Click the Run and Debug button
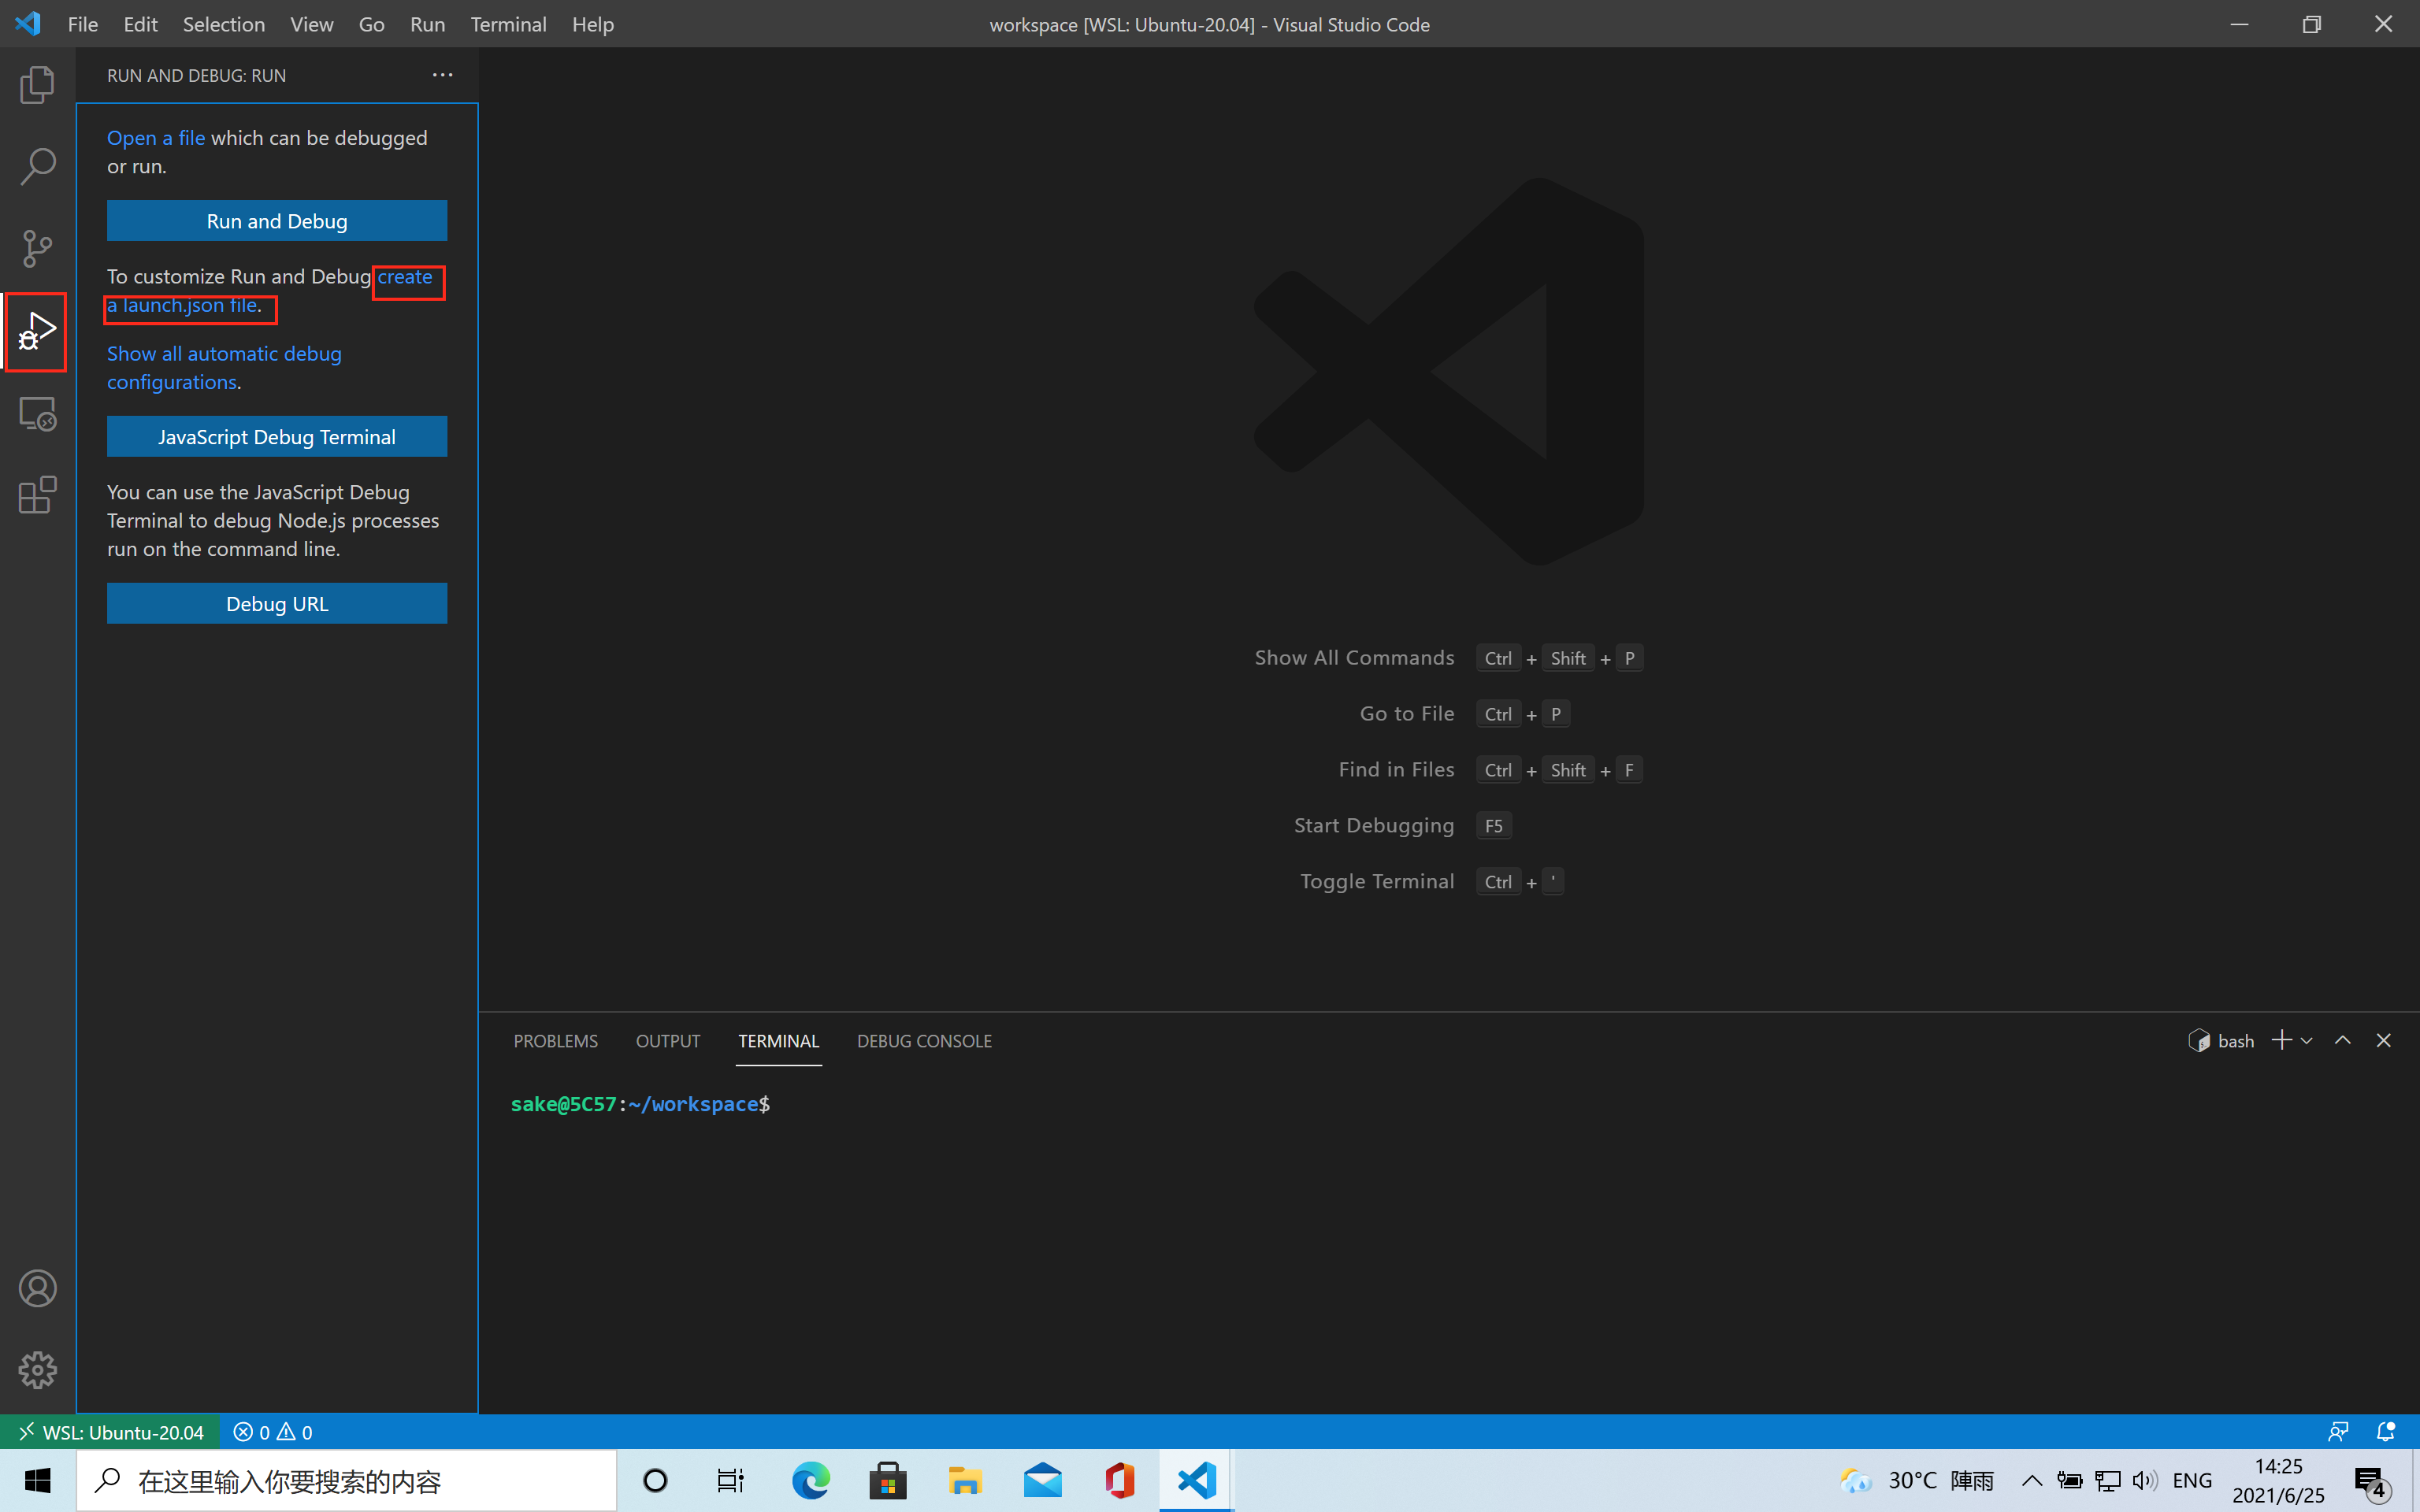This screenshot has height=1512, width=2420. point(276,220)
